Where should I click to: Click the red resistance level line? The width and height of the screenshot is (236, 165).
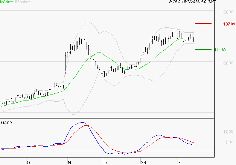pyautogui.click(x=203, y=24)
